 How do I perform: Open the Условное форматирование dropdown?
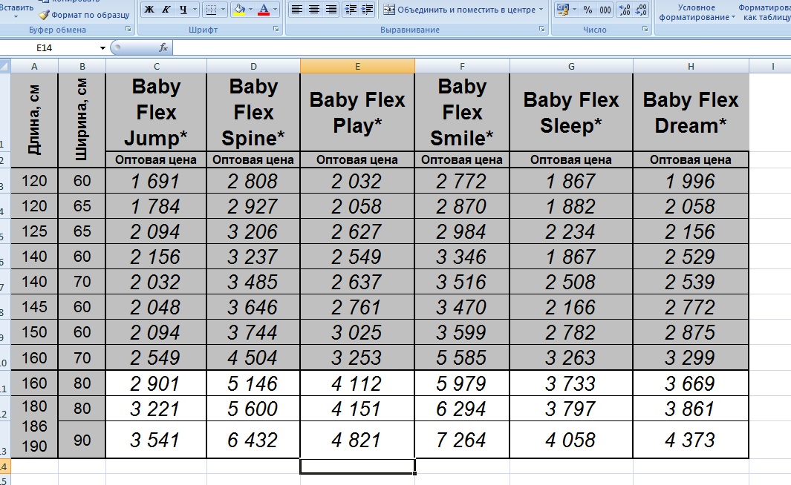click(x=696, y=13)
